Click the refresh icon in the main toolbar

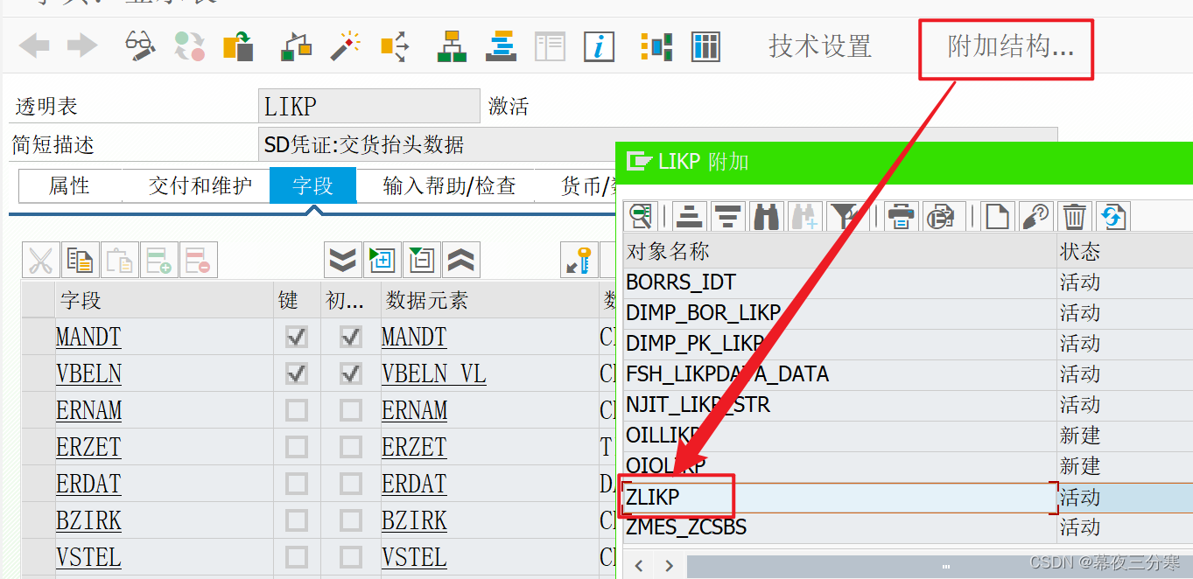(x=188, y=46)
